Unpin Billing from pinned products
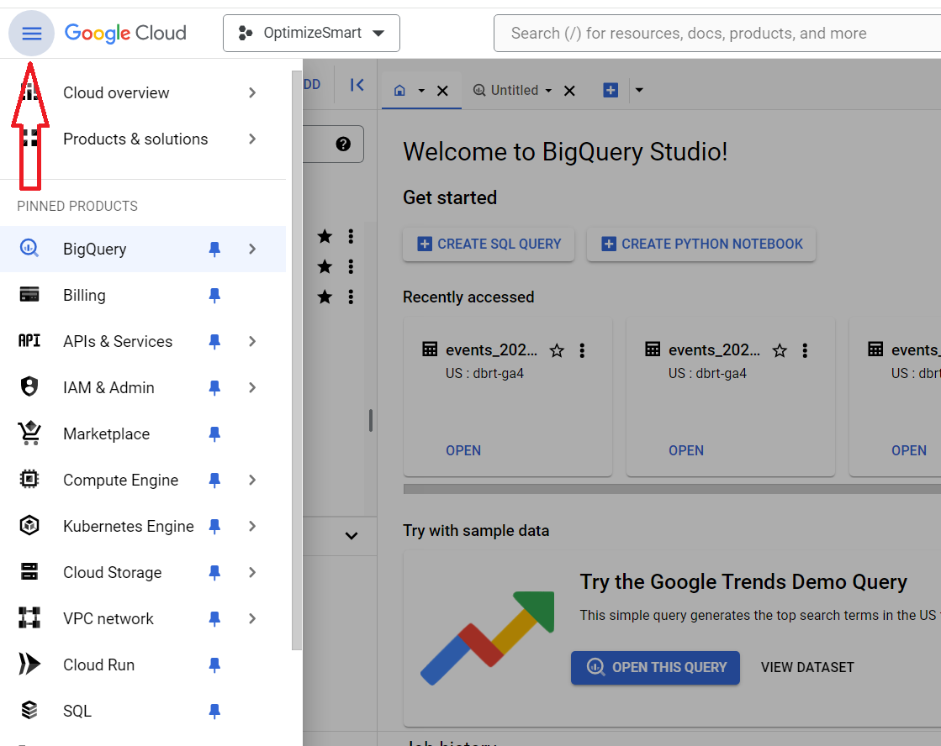941x746 pixels. [214, 295]
